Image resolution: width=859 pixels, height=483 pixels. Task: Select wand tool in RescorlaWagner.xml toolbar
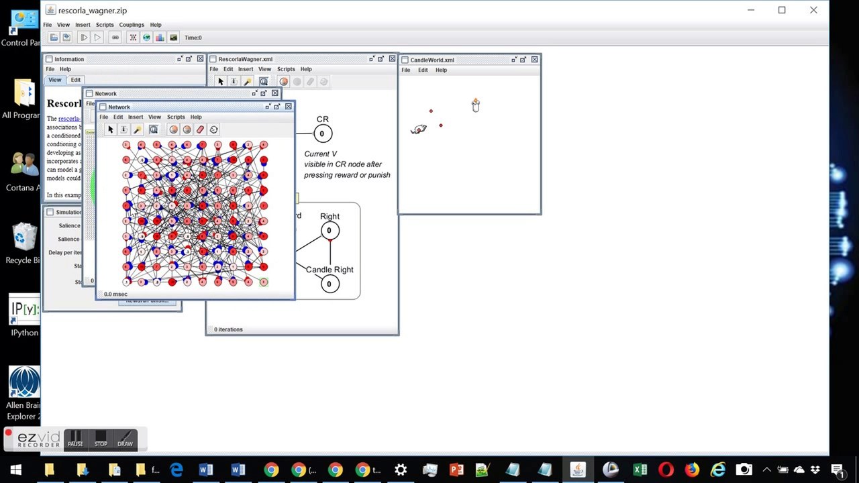click(x=247, y=82)
